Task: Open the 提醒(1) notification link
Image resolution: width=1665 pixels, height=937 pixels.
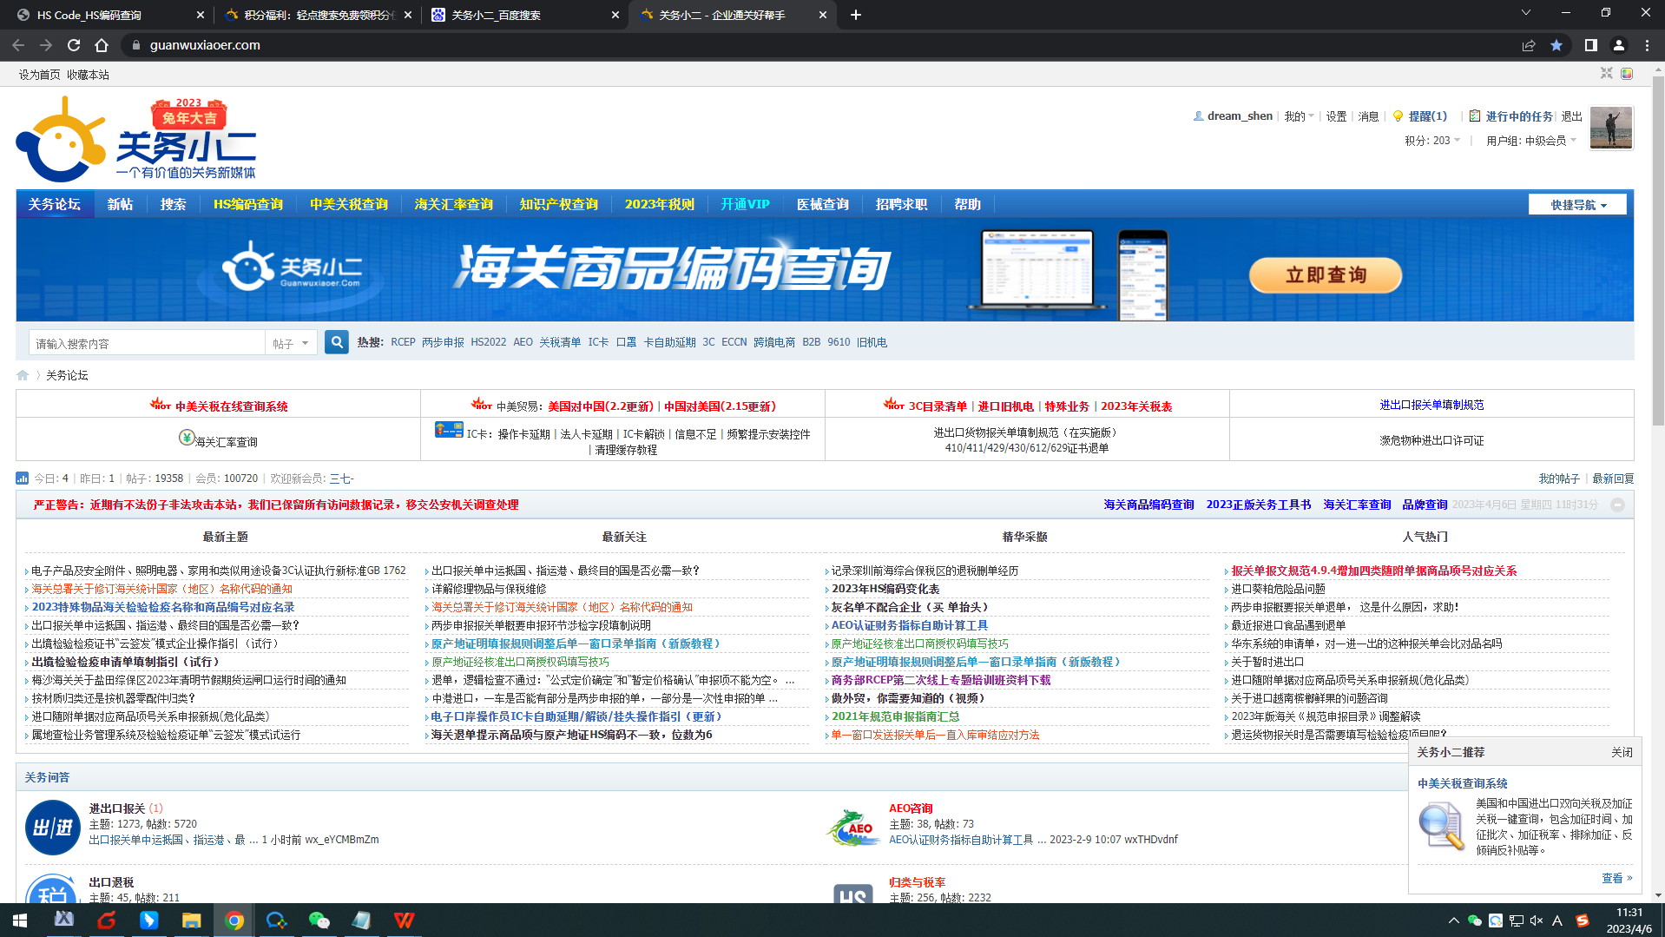Action: click(x=1428, y=116)
